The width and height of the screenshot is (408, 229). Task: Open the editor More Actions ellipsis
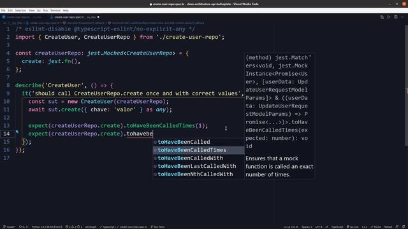[x=402, y=17]
